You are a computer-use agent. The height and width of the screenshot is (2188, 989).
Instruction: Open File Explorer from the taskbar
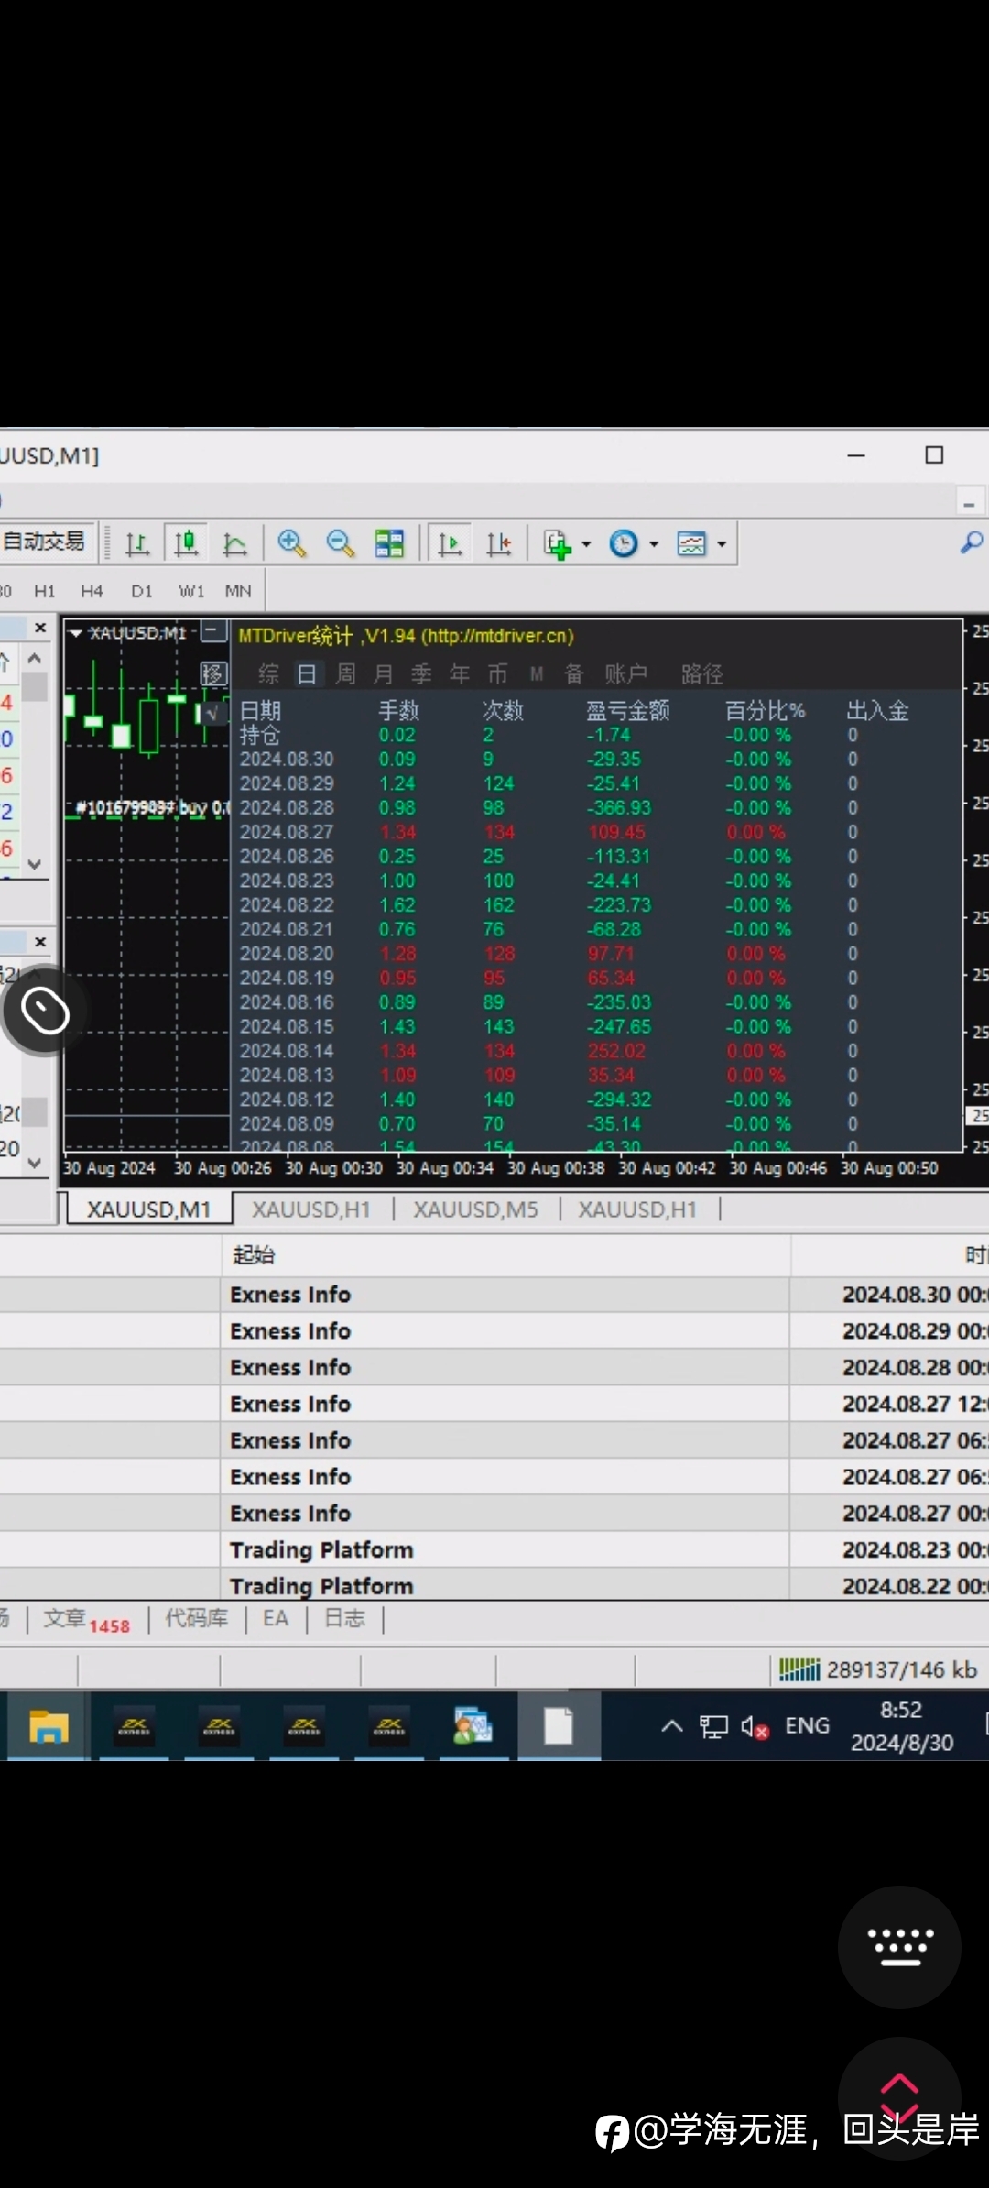click(x=49, y=1726)
